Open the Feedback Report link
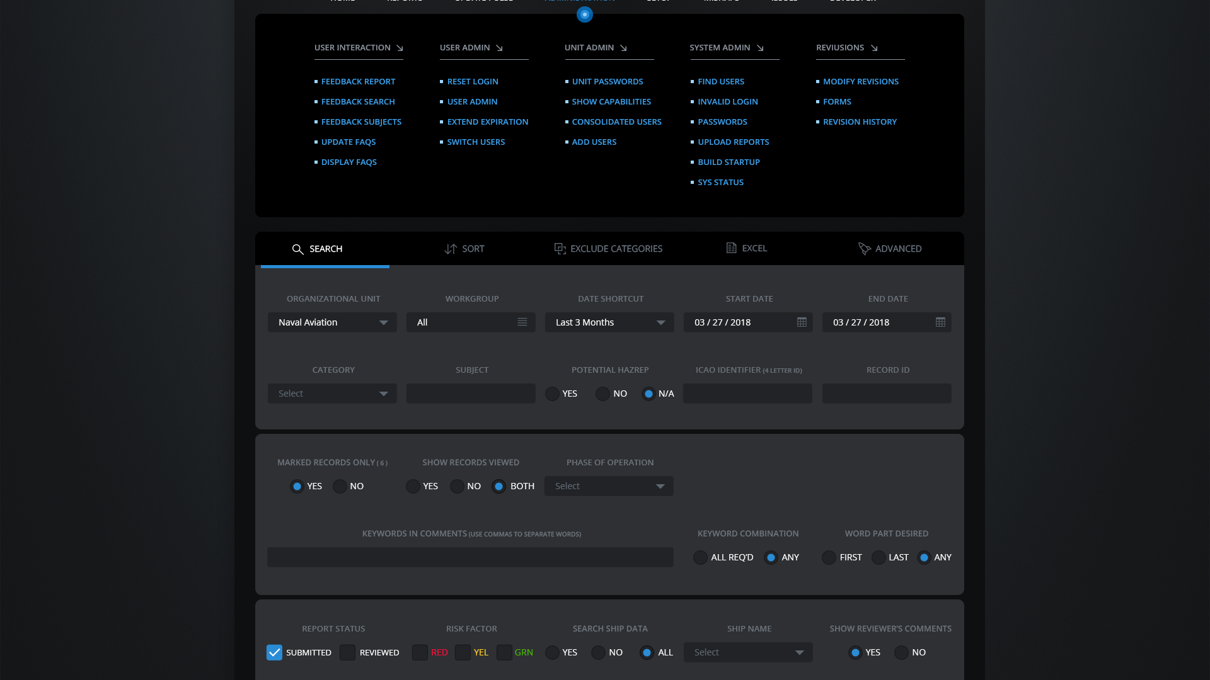This screenshot has width=1210, height=680. pos(358,82)
